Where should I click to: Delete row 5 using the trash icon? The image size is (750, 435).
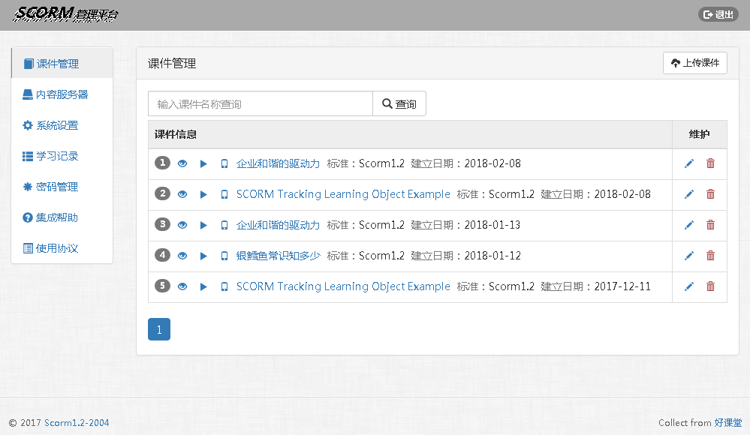710,286
